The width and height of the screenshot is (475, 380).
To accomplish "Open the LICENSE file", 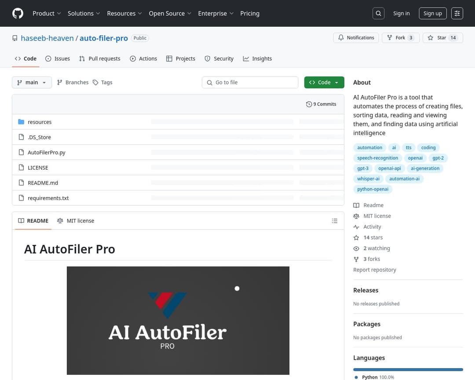I will click(x=38, y=168).
